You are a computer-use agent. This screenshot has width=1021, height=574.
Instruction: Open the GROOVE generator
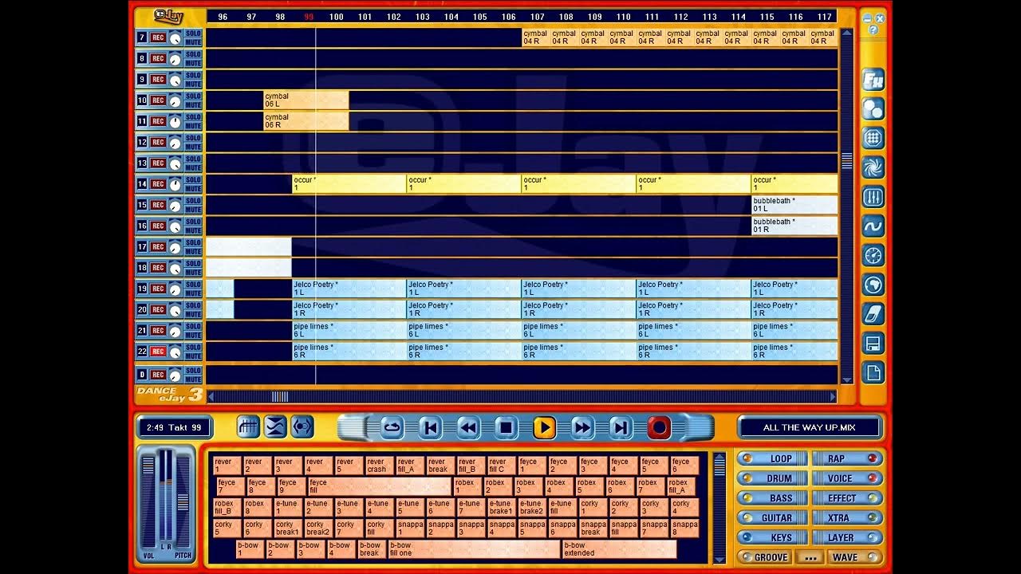pos(765,557)
